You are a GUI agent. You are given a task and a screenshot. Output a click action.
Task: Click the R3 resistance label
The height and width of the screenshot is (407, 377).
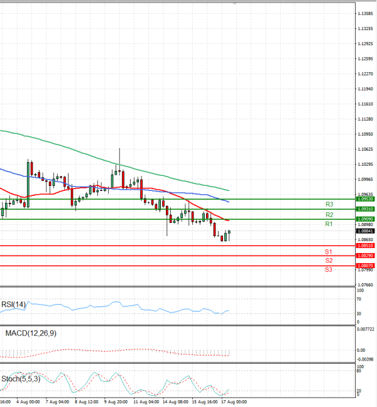[x=329, y=204]
